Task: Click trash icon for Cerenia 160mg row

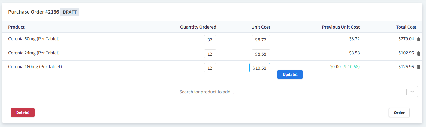Action: (418, 67)
